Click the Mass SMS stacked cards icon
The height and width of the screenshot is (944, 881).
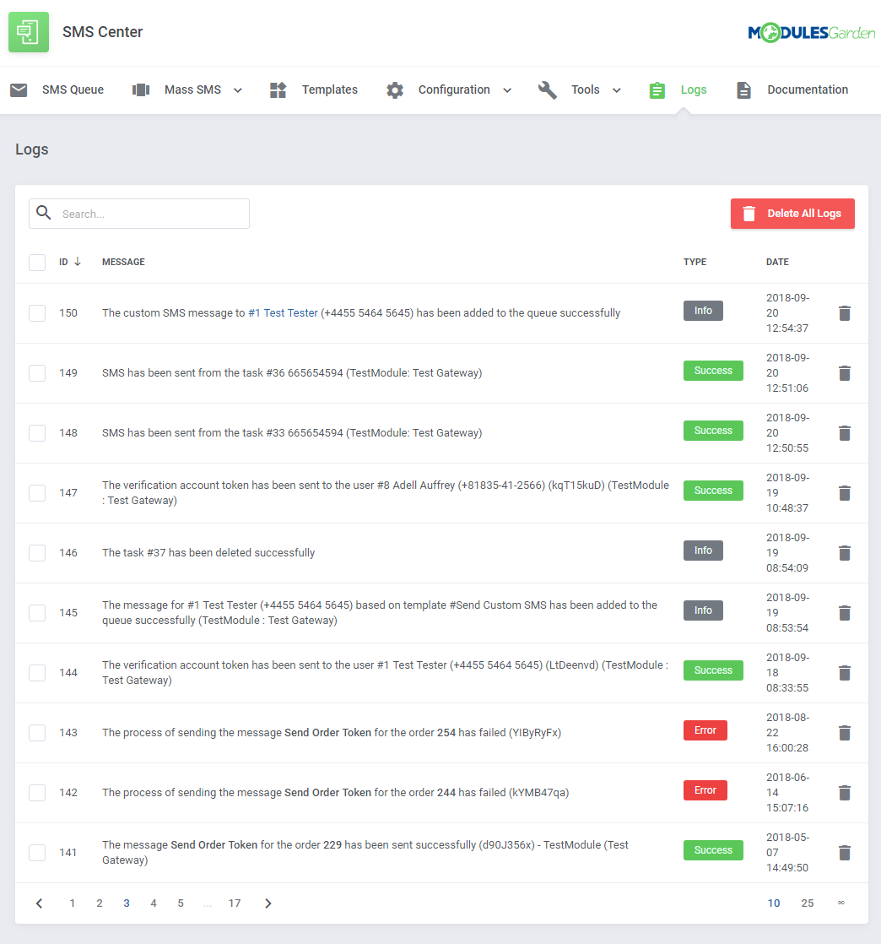141,90
